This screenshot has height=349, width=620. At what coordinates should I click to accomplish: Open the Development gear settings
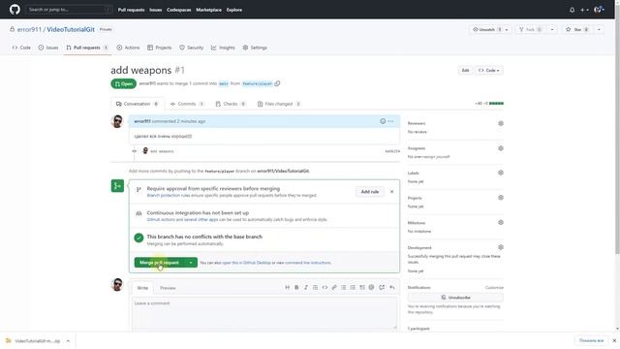point(501,247)
